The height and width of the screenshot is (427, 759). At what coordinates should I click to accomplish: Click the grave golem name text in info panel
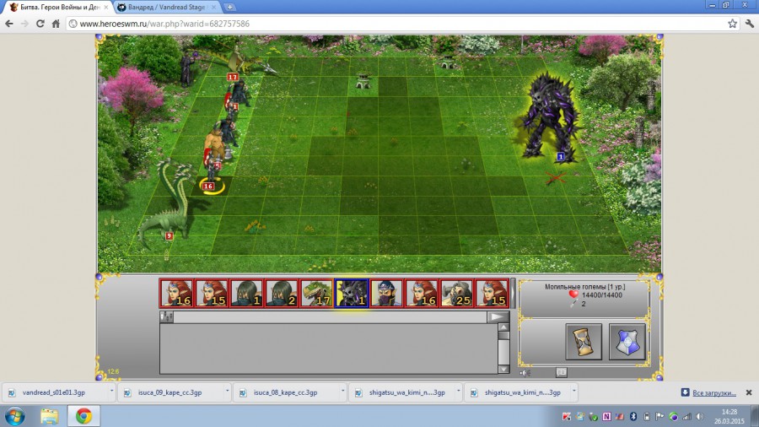(x=584, y=287)
